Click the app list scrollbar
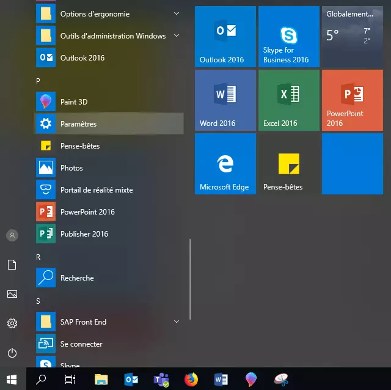The width and height of the screenshot is (391, 390). [x=190, y=279]
